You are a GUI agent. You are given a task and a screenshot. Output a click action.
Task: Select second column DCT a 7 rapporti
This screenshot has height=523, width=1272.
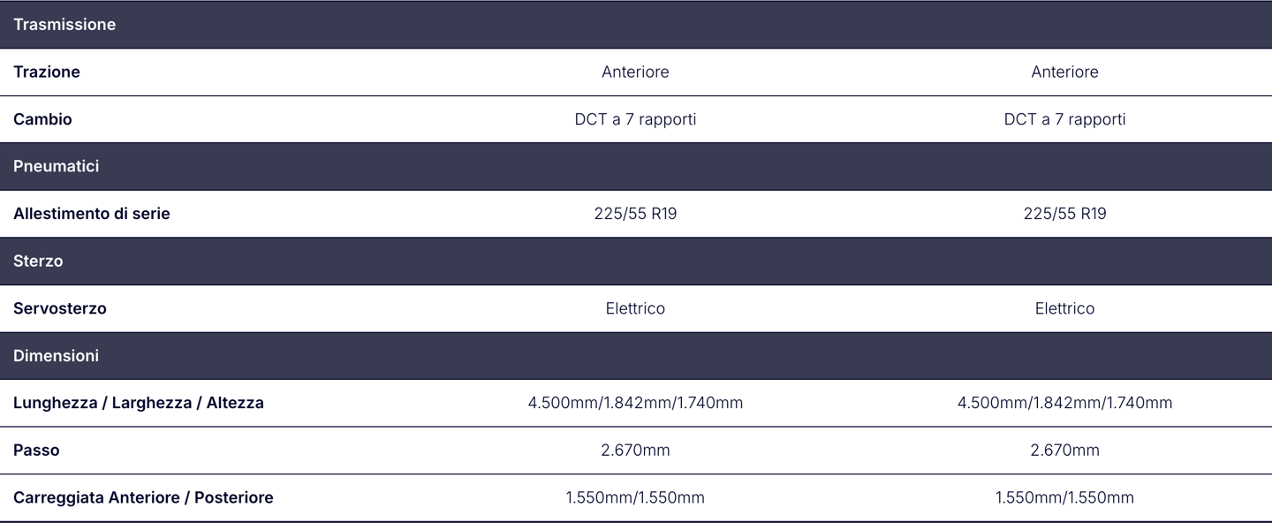click(1064, 119)
